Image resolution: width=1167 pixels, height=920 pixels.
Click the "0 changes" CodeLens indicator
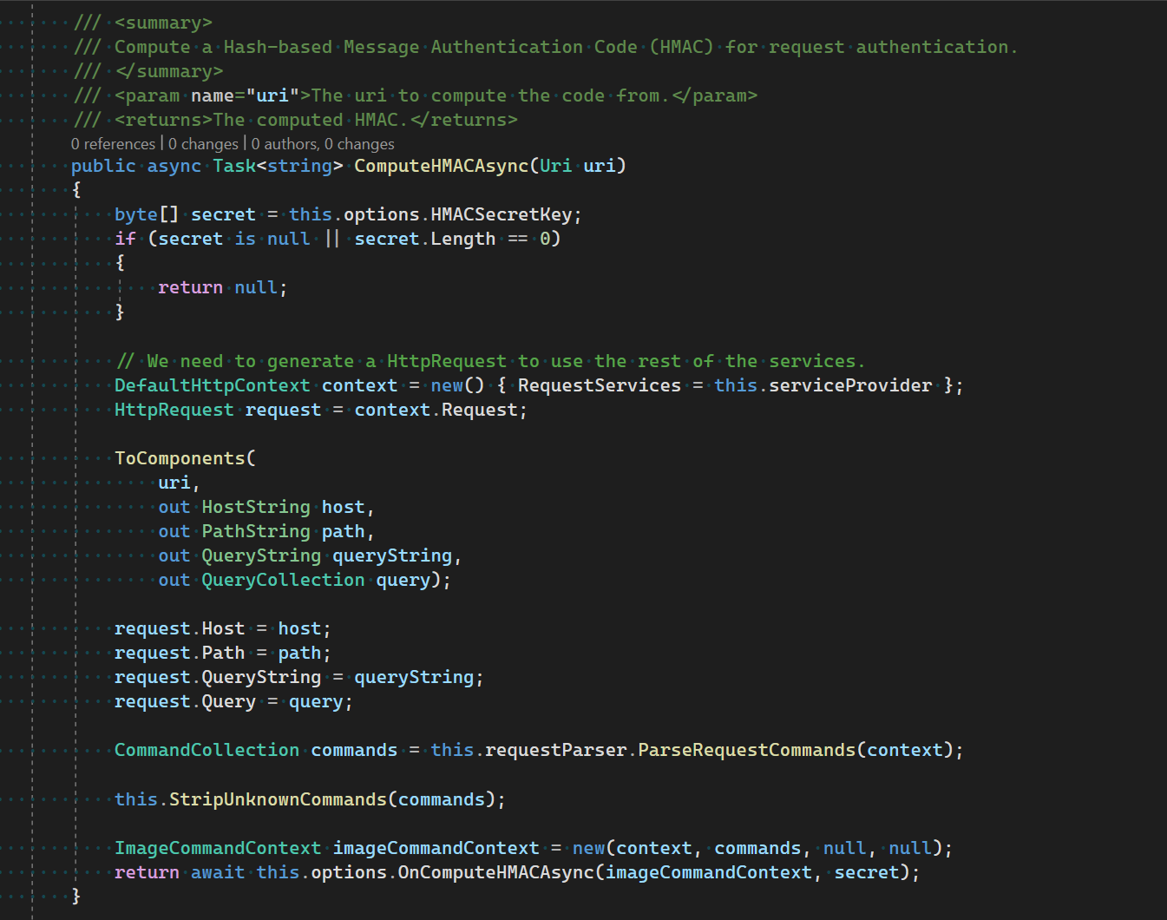click(x=203, y=143)
